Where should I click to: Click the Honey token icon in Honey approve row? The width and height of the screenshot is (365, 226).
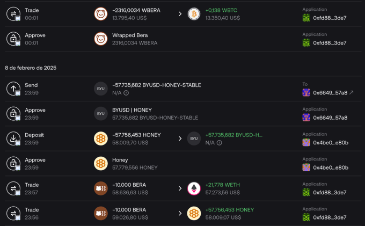[x=101, y=164]
